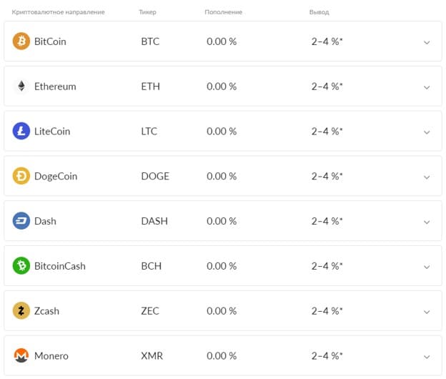Open the LiteCoin row dropdown arrow
This screenshot has height=379, width=446.
[427, 132]
